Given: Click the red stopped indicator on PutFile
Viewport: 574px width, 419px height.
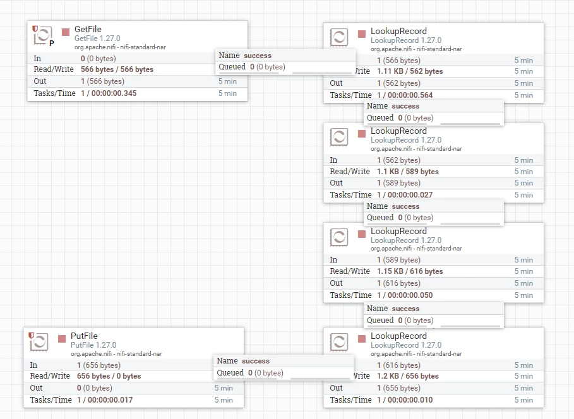Looking at the screenshot, I should (62, 339).
